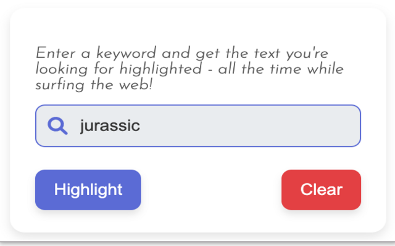
Task: Click the word 'jurassic' in the search box
Action: [x=110, y=126]
